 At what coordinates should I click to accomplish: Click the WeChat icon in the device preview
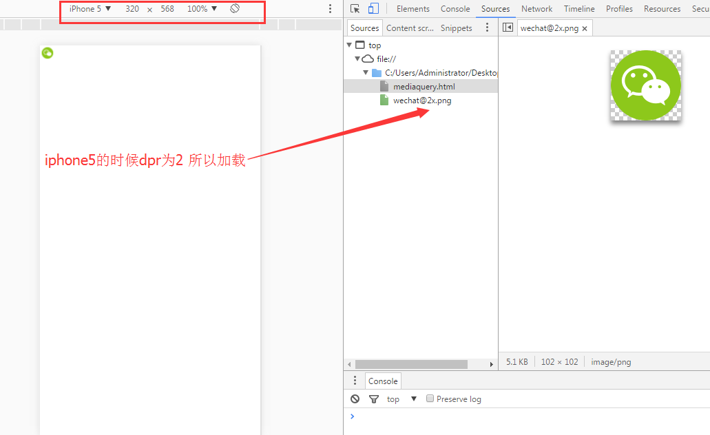coord(48,53)
